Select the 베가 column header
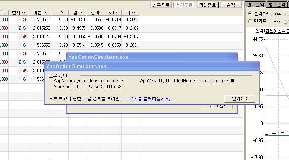Image resolution: width=289 pixels, height=160 pixels. click(130, 12)
